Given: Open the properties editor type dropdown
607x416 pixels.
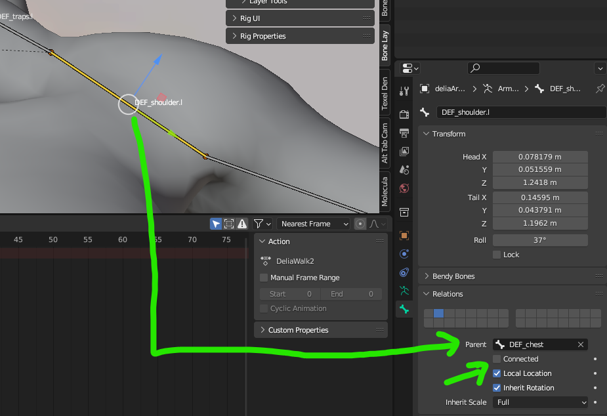Looking at the screenshot, I should tap(410, 68).
